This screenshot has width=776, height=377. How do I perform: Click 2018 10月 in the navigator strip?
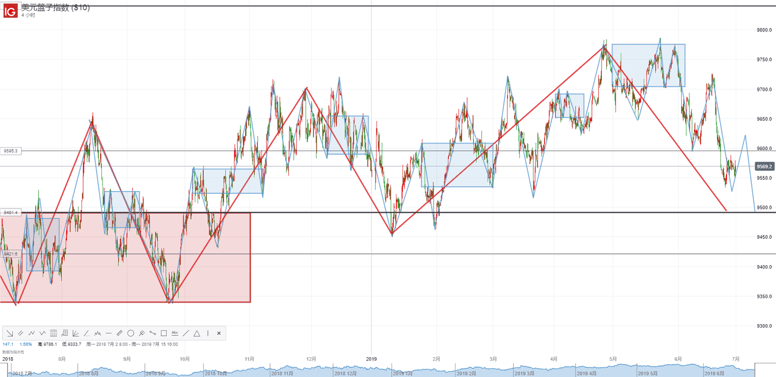(216, 373)
